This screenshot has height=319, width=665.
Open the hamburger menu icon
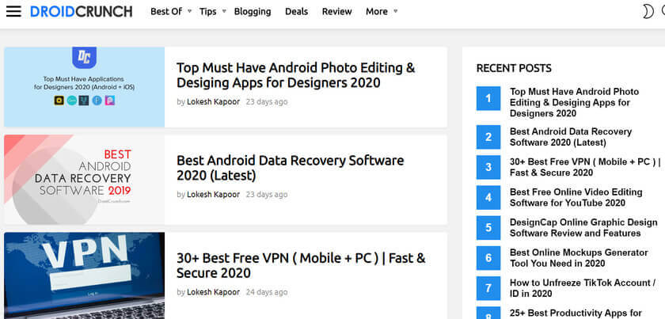(x=13, y=11)
